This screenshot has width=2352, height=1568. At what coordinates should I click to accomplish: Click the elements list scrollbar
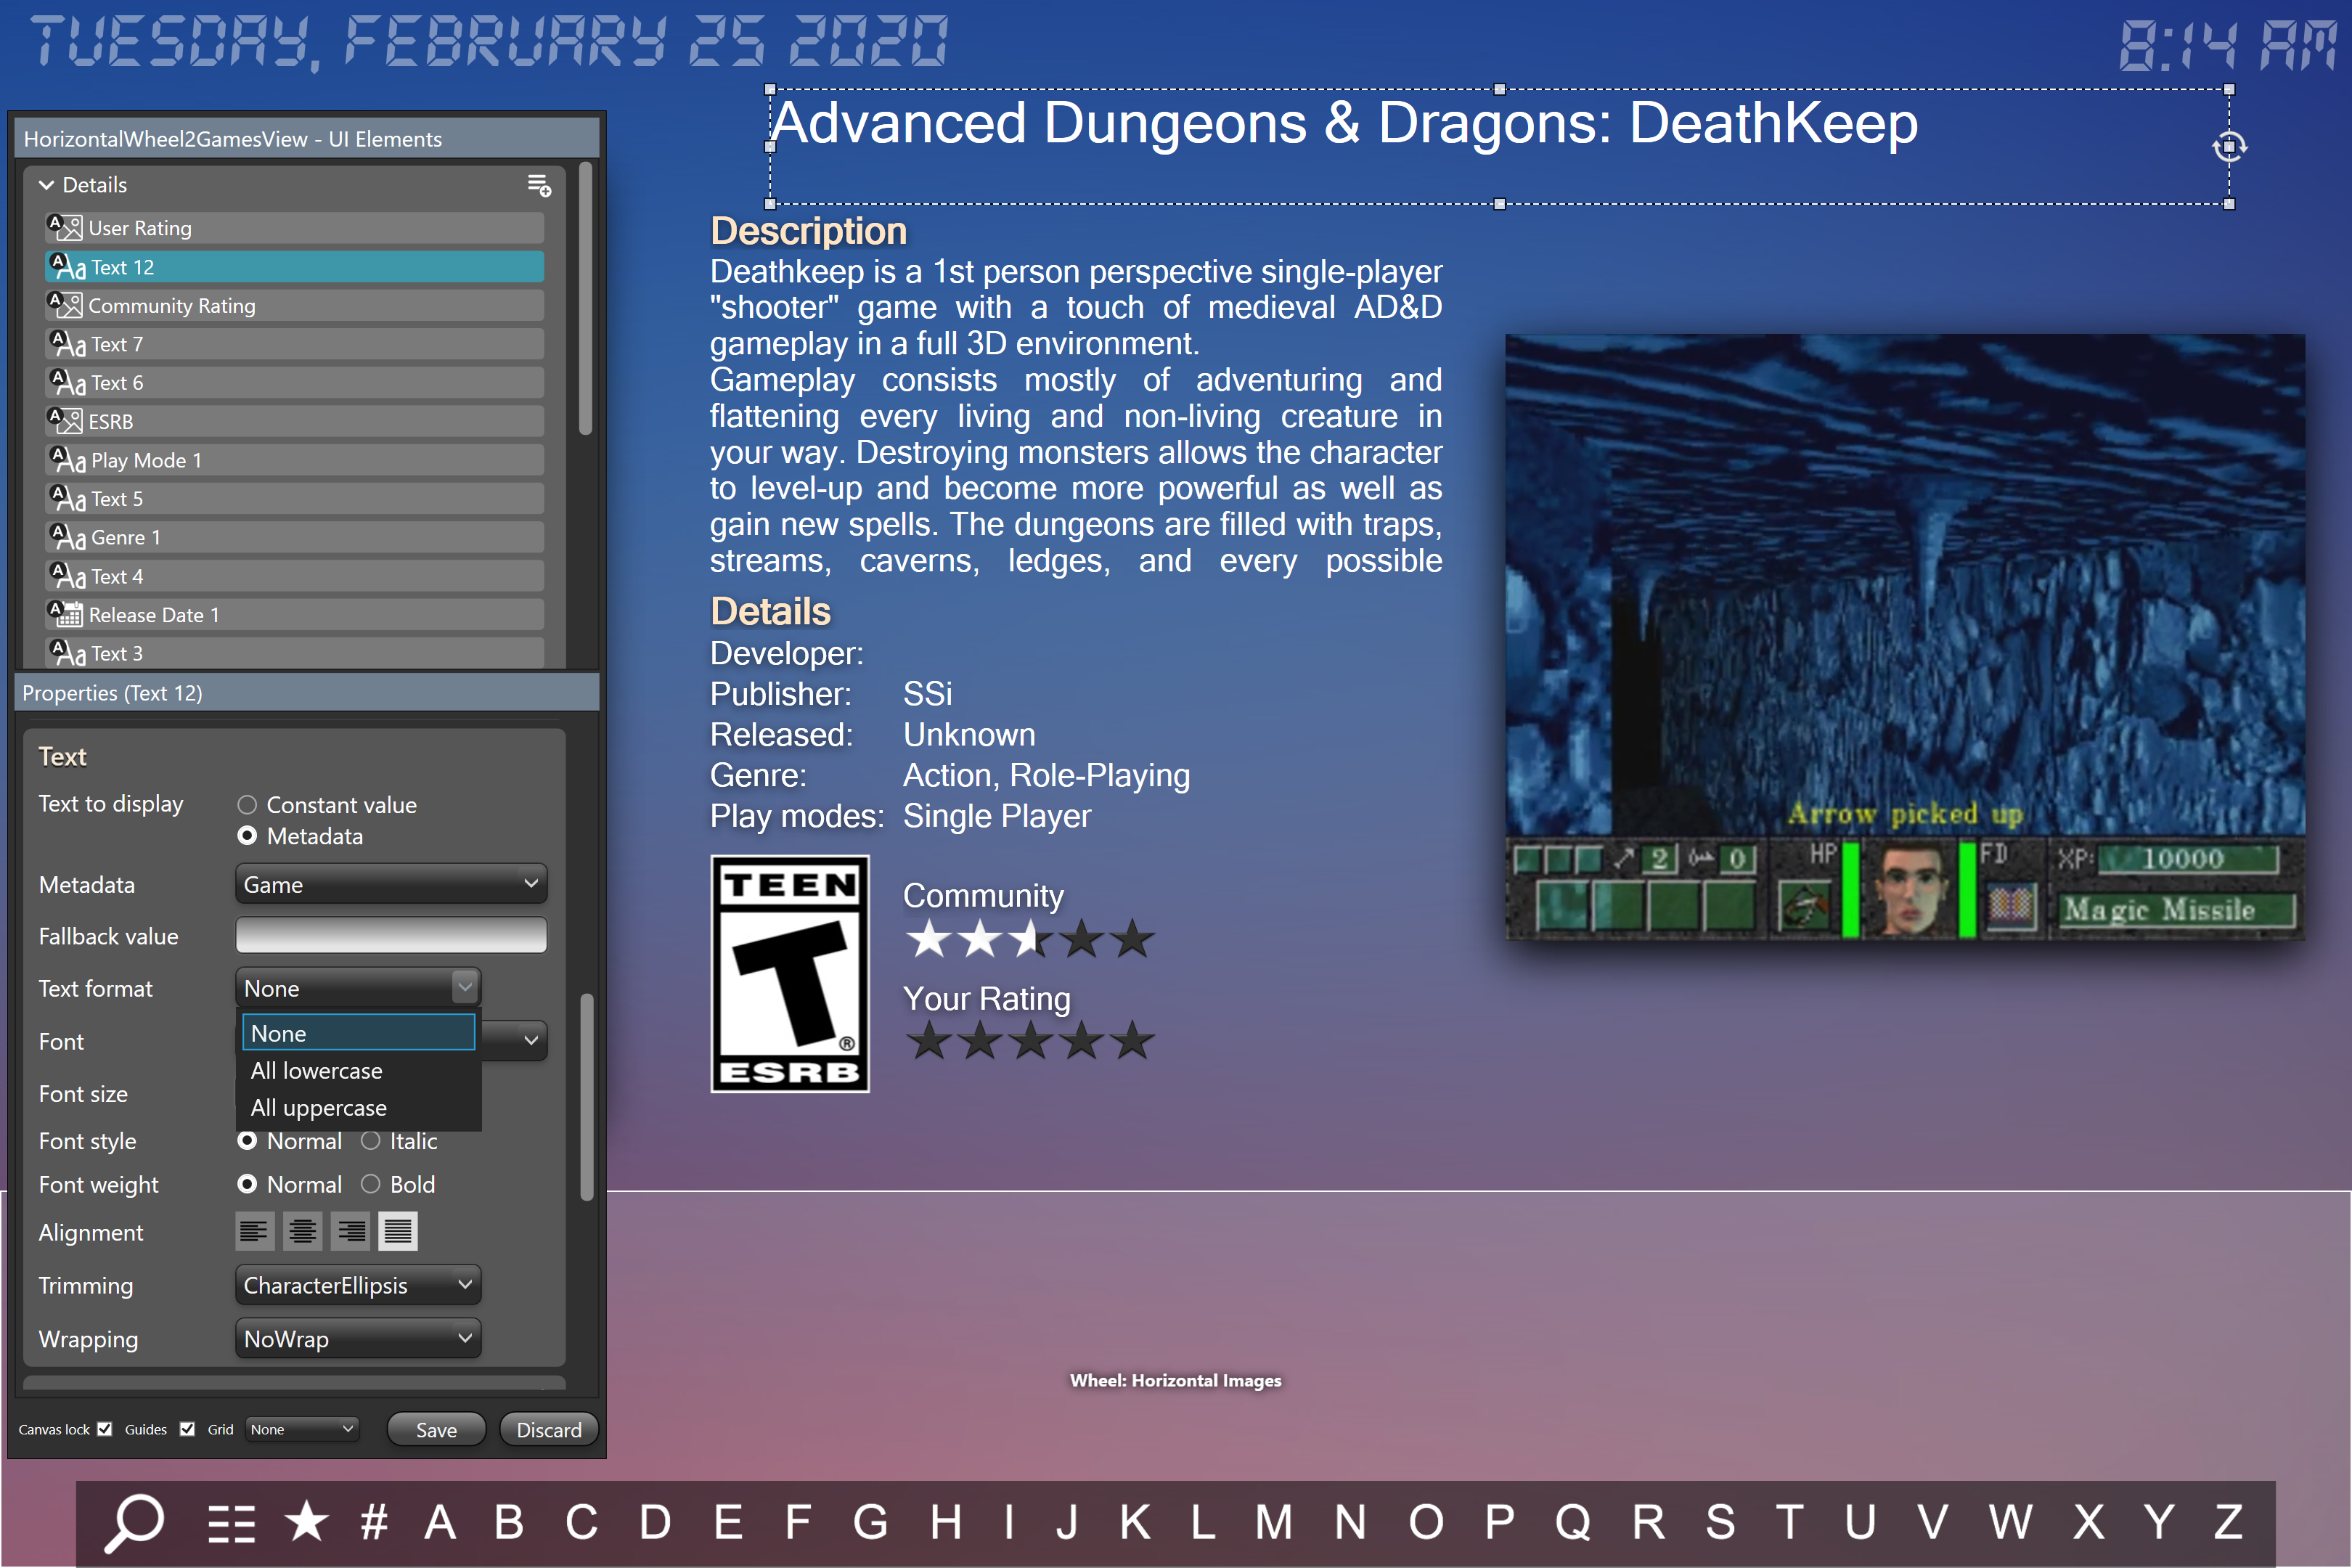point(586,300)
